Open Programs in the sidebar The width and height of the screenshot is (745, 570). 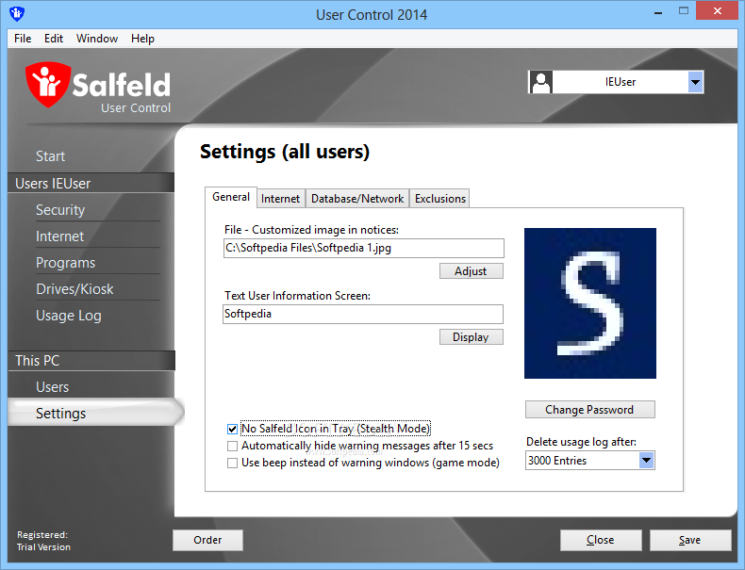66,263
